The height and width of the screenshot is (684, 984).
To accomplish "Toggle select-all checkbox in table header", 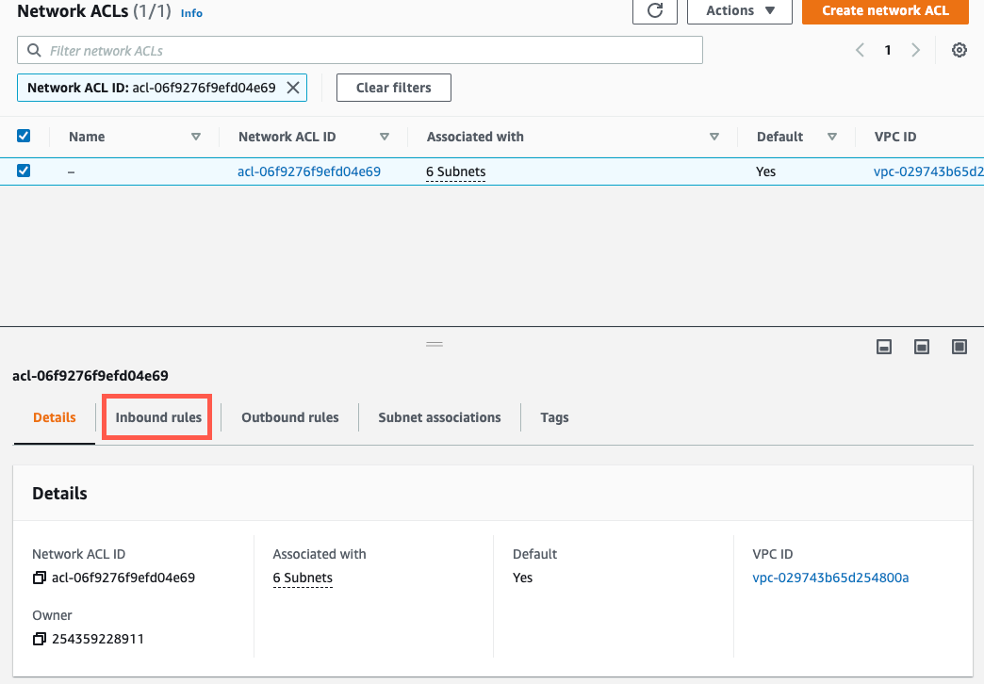I will (24, 136).
